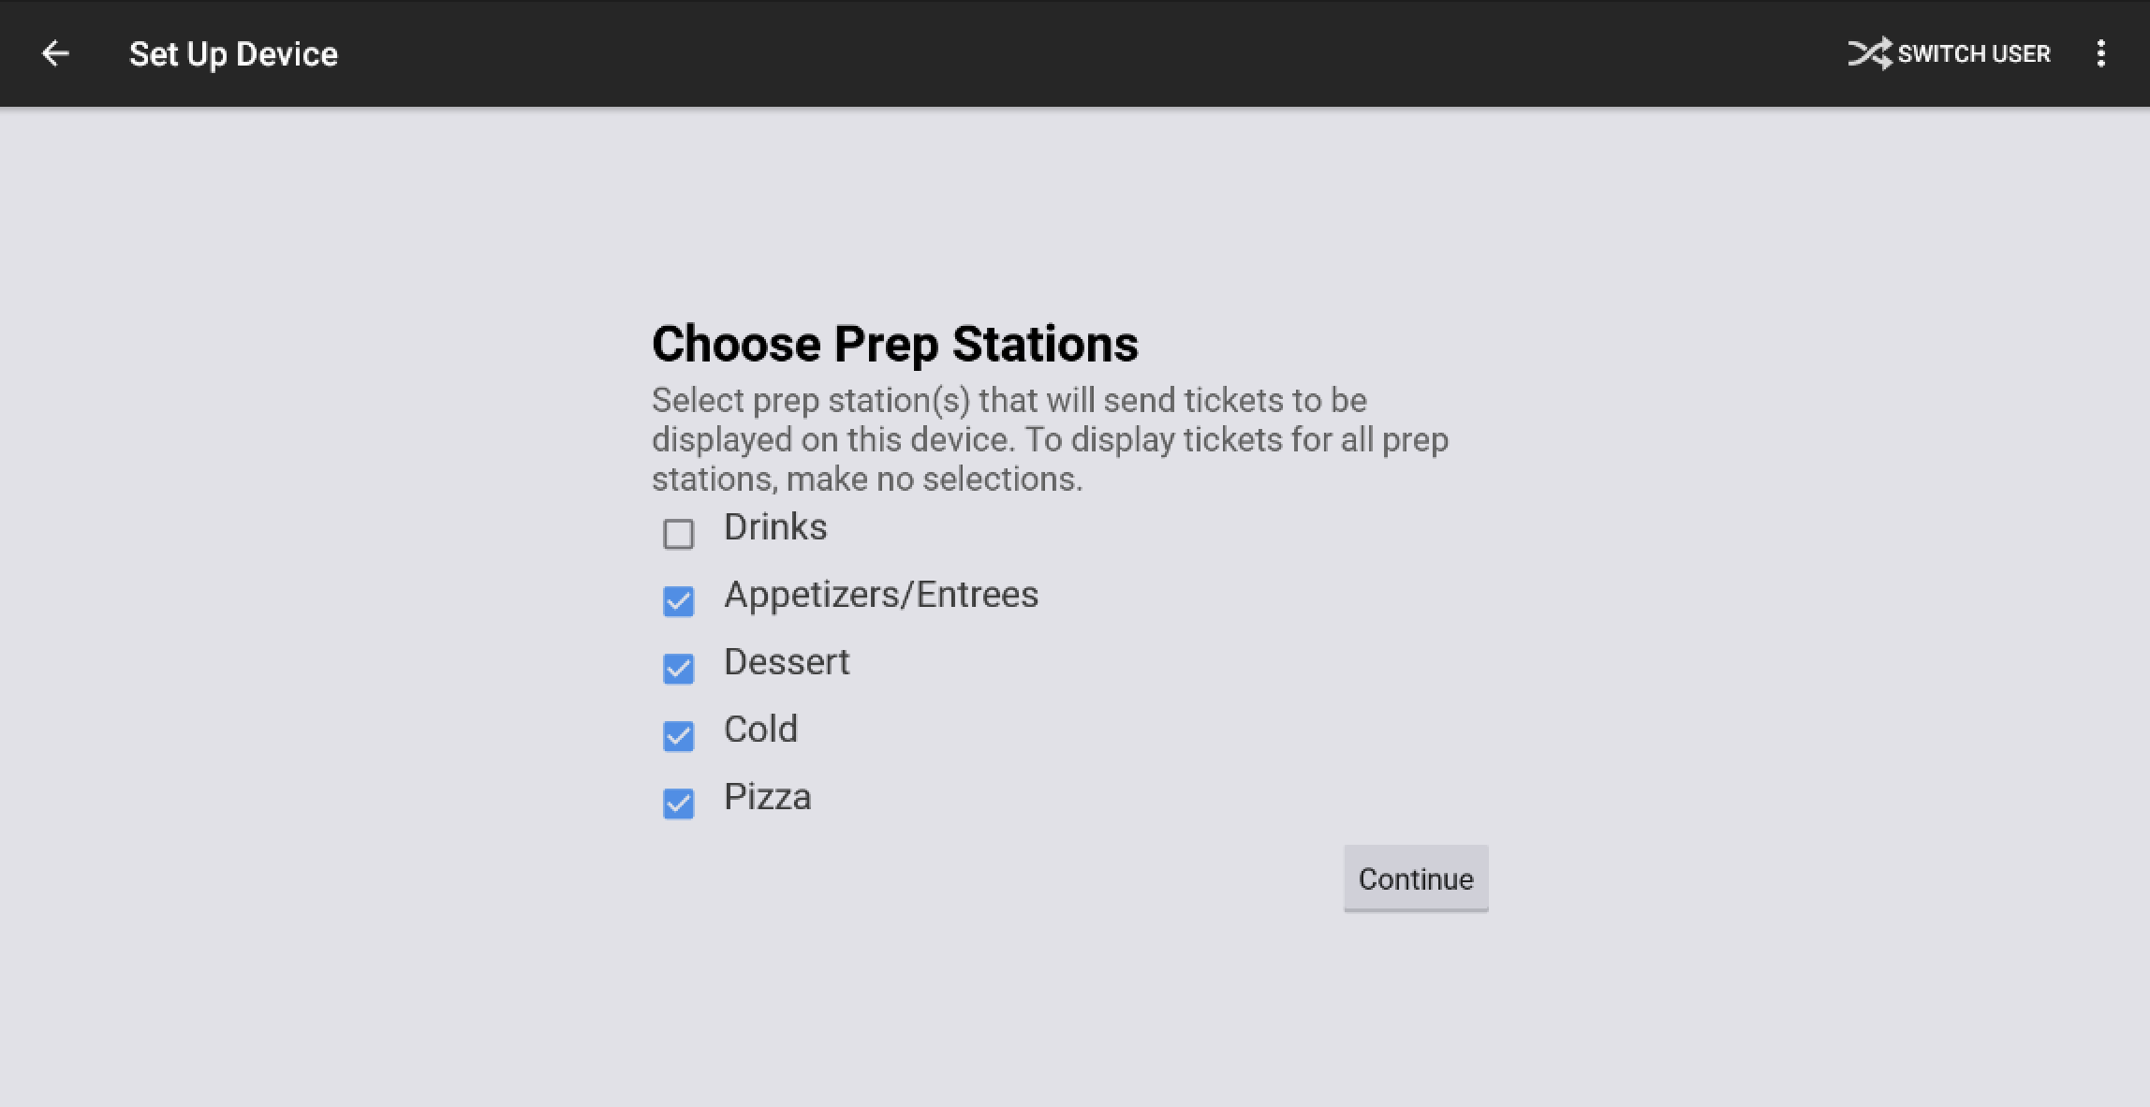Screen dimensions: 2150x1107
Task: Click SWITCH USER in the top bar
Action: pos(1973,53)
